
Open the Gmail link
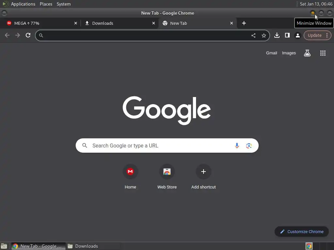tap(271, 53)
